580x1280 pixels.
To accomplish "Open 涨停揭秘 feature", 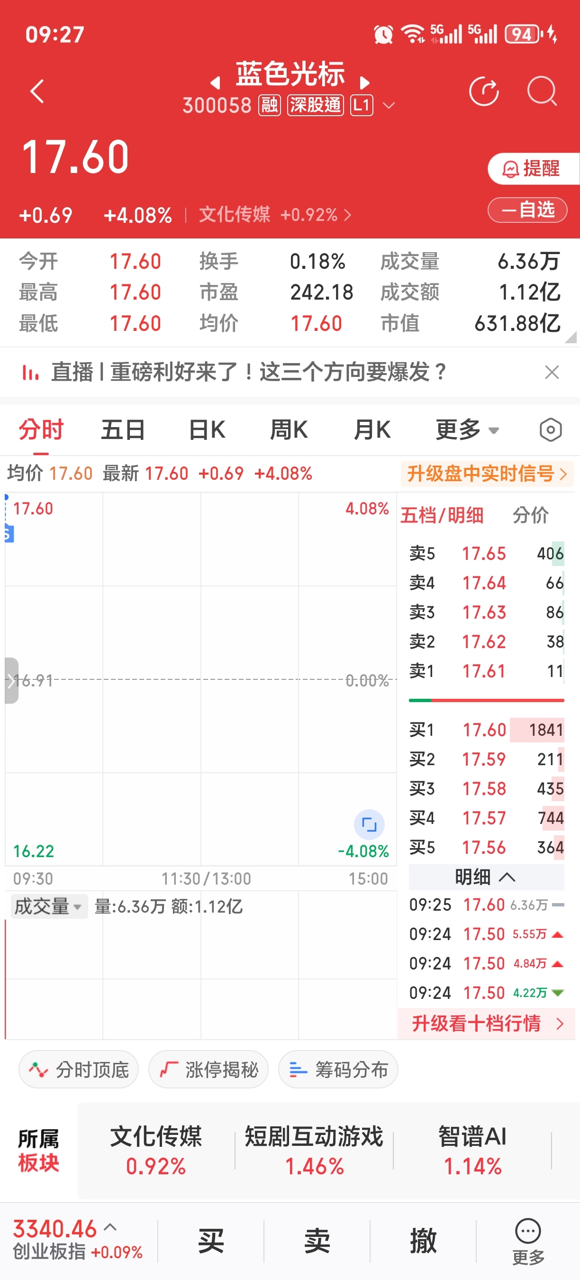I will 208,1070.
